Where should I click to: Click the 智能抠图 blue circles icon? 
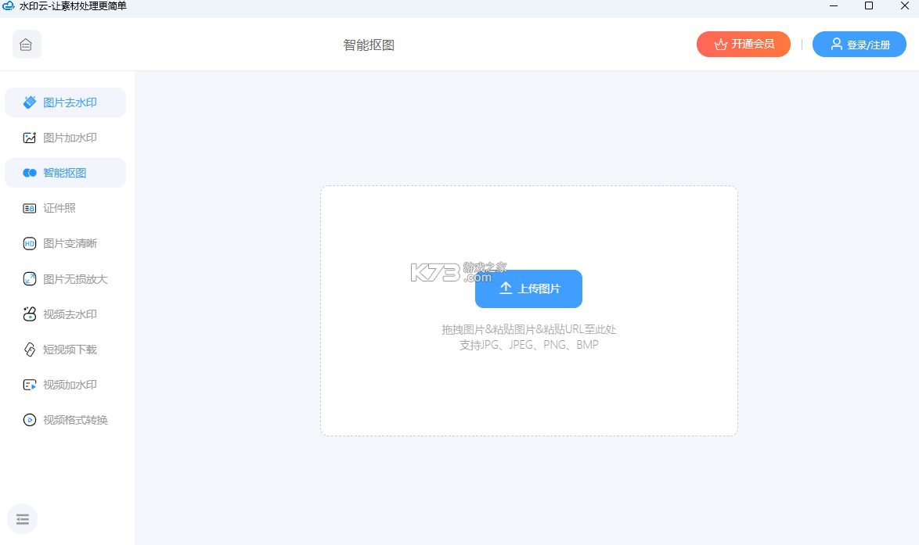(29, 173)
